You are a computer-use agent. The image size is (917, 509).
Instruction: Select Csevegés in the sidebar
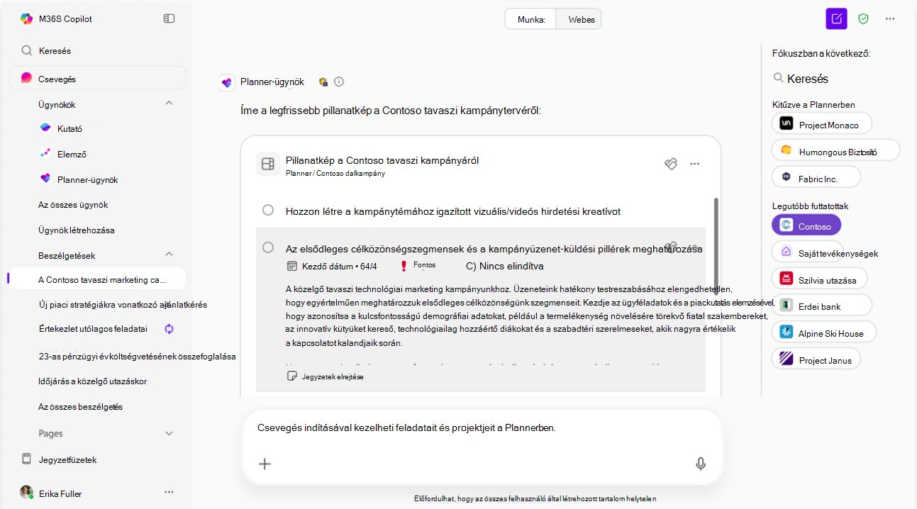click(97, 79)
